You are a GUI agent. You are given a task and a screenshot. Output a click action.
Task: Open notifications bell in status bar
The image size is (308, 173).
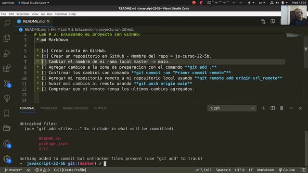pos(303,170)
